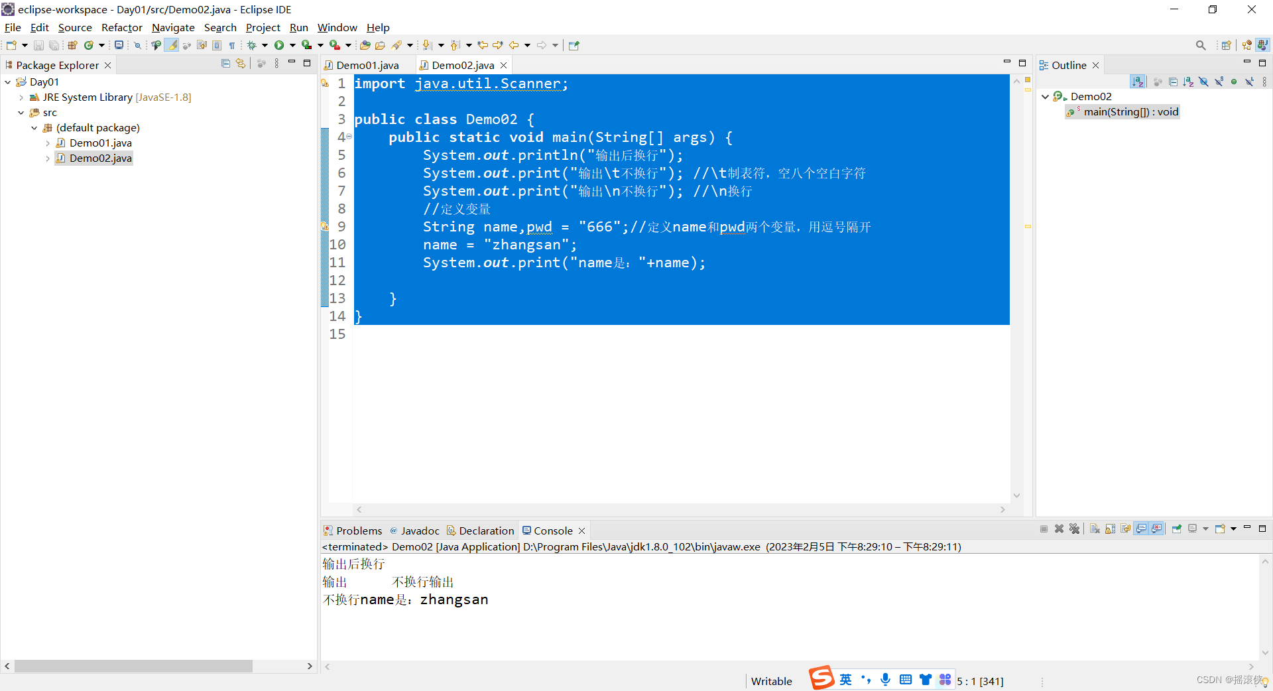Image resolution: width=1273 pixels, height=691 pixels.
Task: Run the program with green Run button
Action: point(279,45)
